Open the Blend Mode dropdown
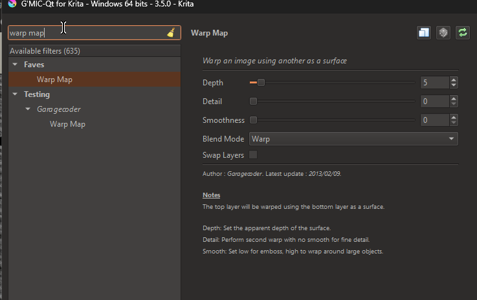477x300 pixels. (353, 139)
